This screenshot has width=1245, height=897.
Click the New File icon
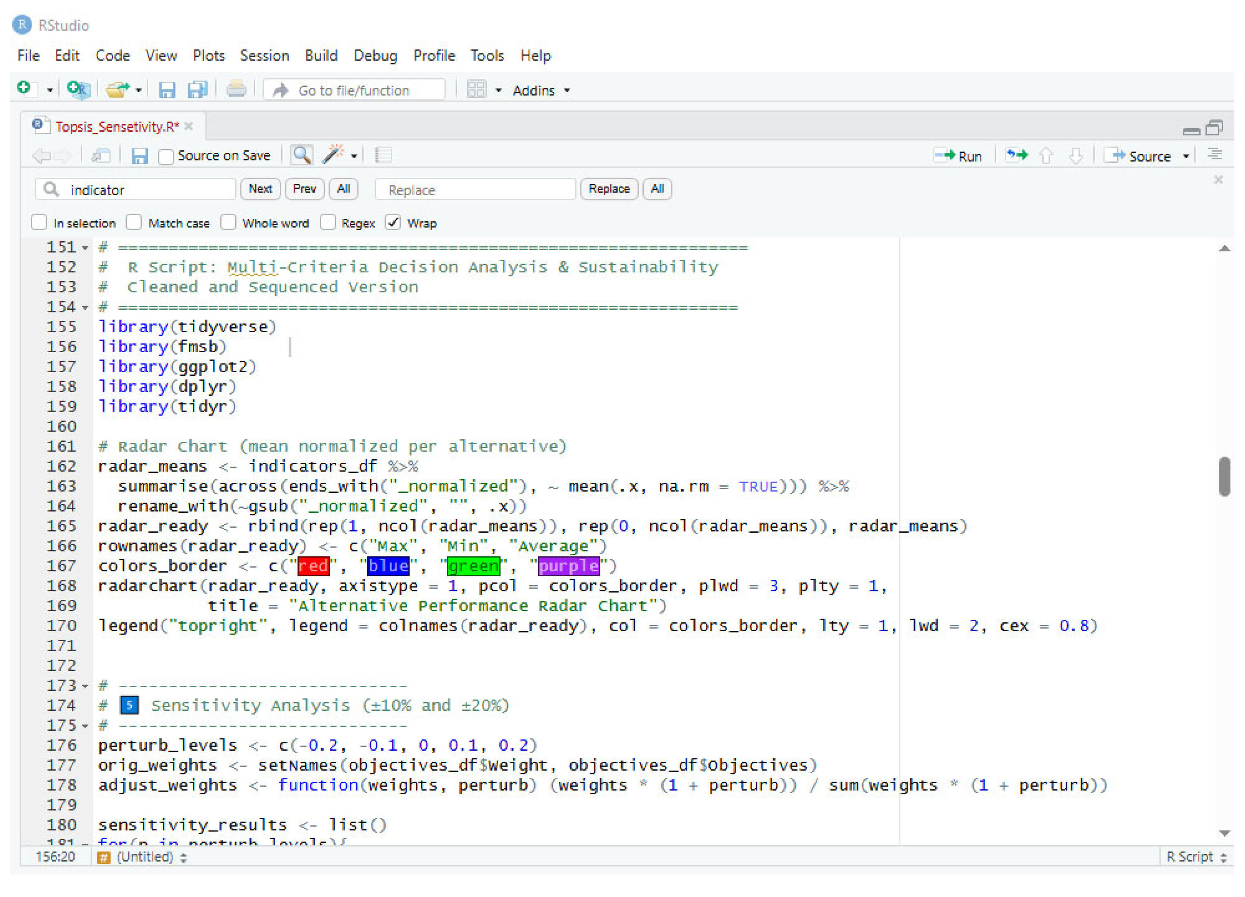24,88
